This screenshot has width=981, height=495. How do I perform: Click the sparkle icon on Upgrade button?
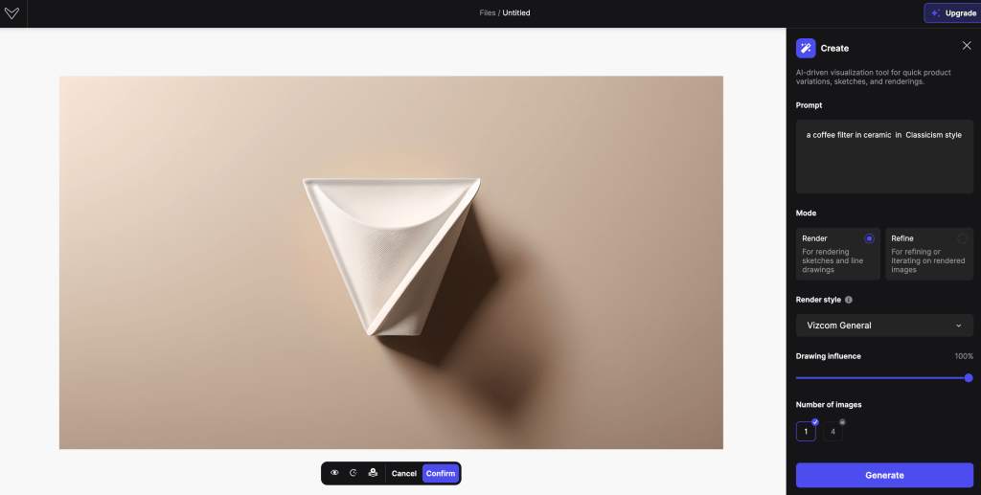tap(935, 13)
